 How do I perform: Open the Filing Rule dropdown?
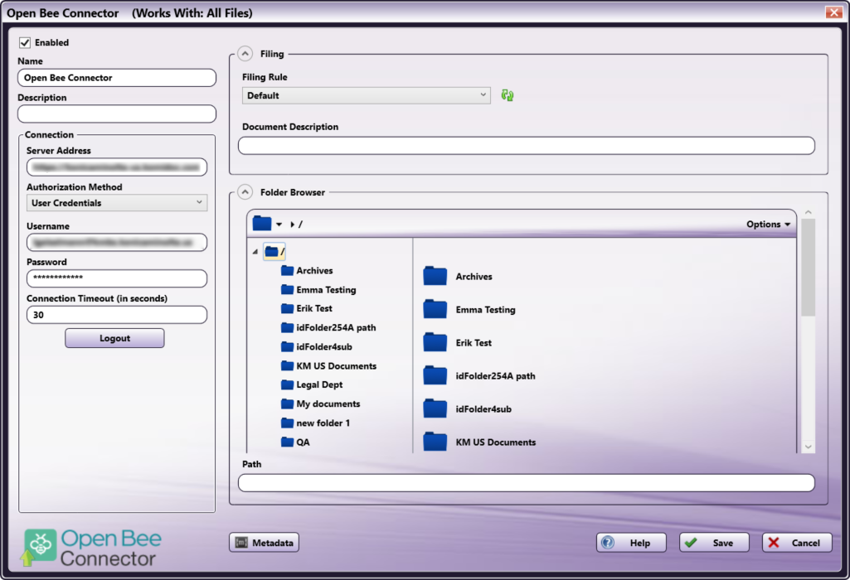[366, 95]
